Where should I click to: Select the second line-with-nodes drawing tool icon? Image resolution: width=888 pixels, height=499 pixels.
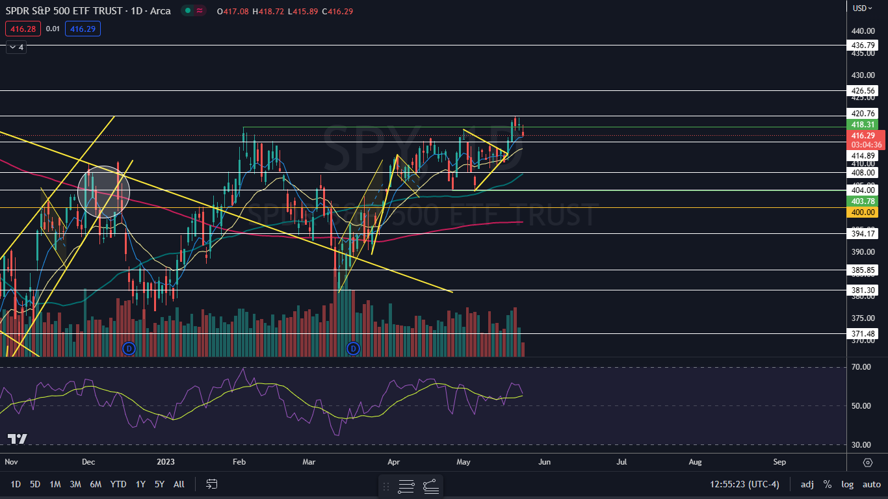pyautogui.click(x=430, y=485)
